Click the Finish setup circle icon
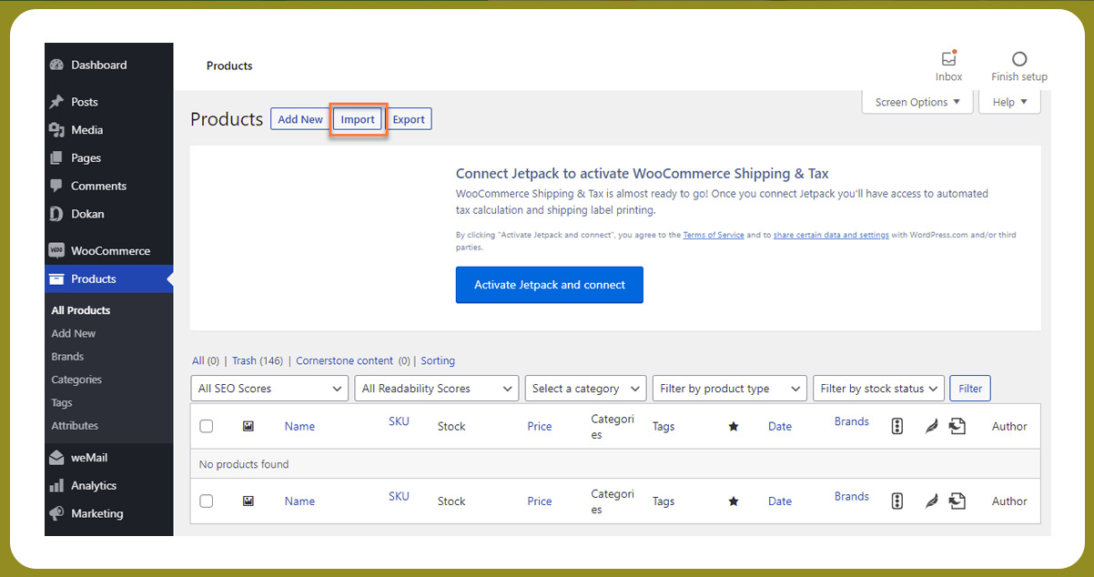 coord(1019,58)
